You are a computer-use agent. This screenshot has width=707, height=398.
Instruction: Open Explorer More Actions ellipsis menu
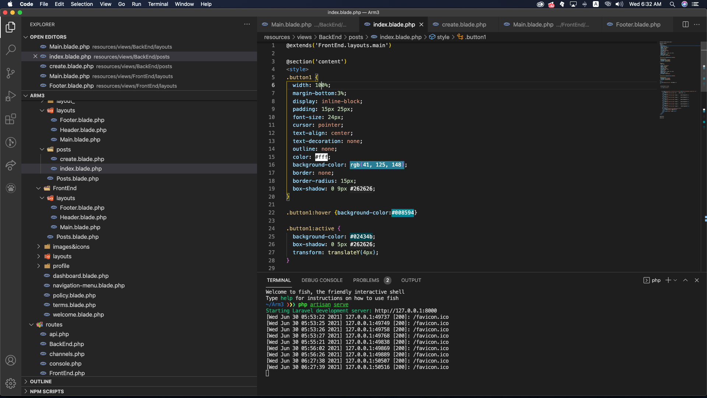[x=247, y=24]
